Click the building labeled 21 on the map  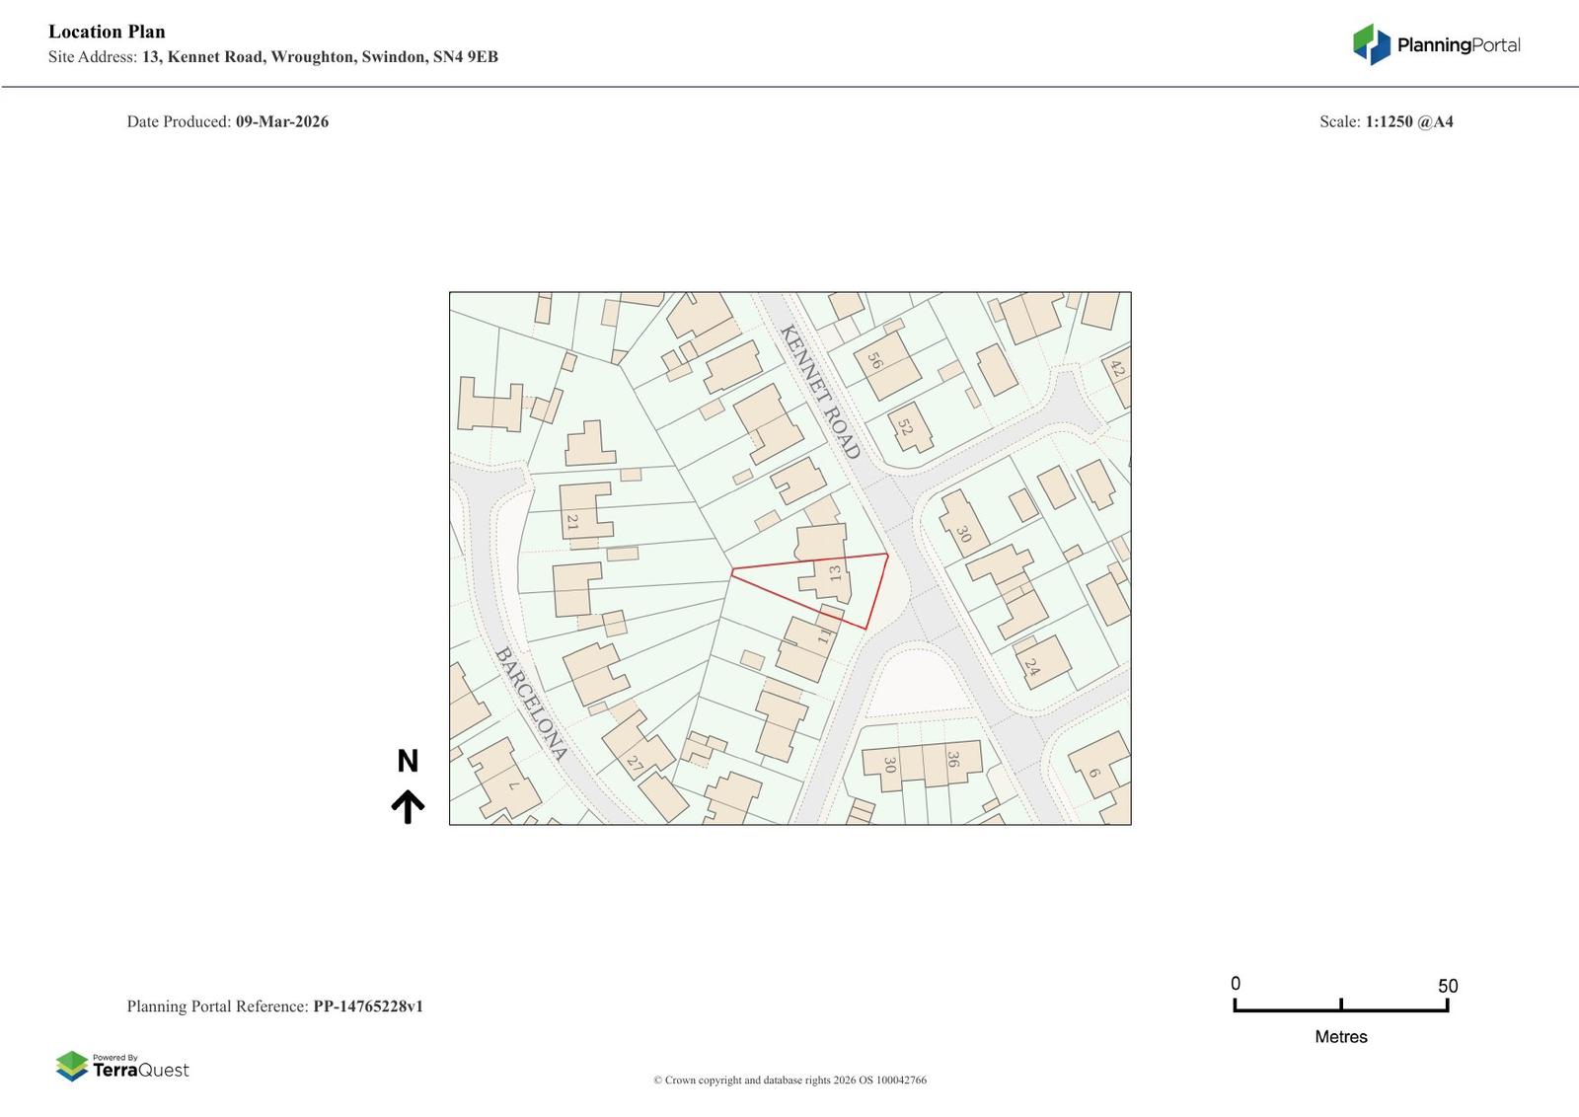(x=573, y=521)
